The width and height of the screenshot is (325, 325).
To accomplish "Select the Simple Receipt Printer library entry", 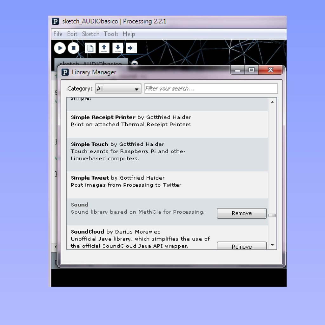I will (167, 124).
